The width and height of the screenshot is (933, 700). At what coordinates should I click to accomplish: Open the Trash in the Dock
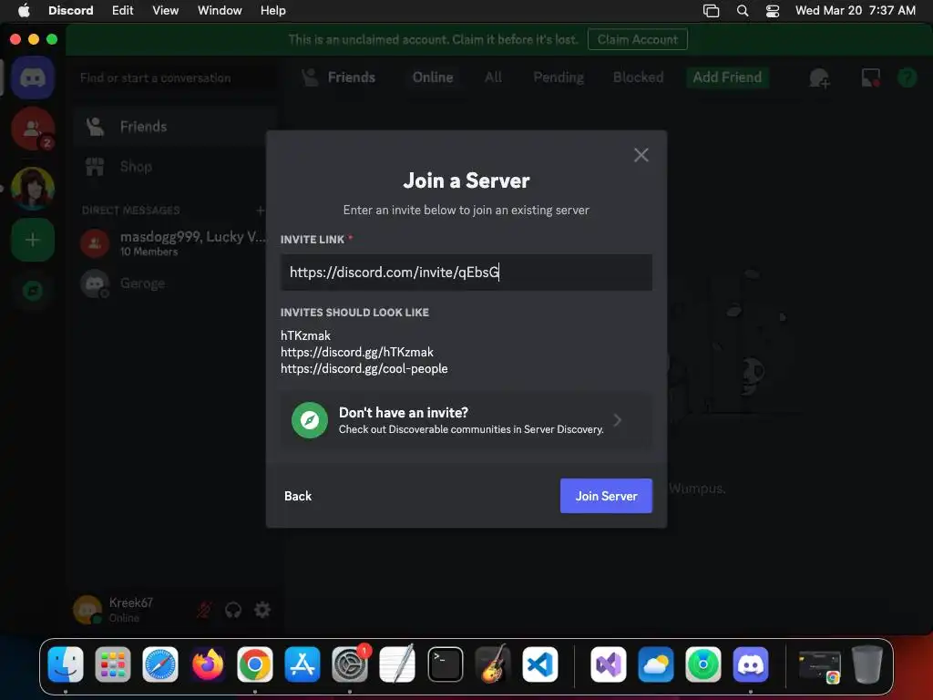coord(867,664)
